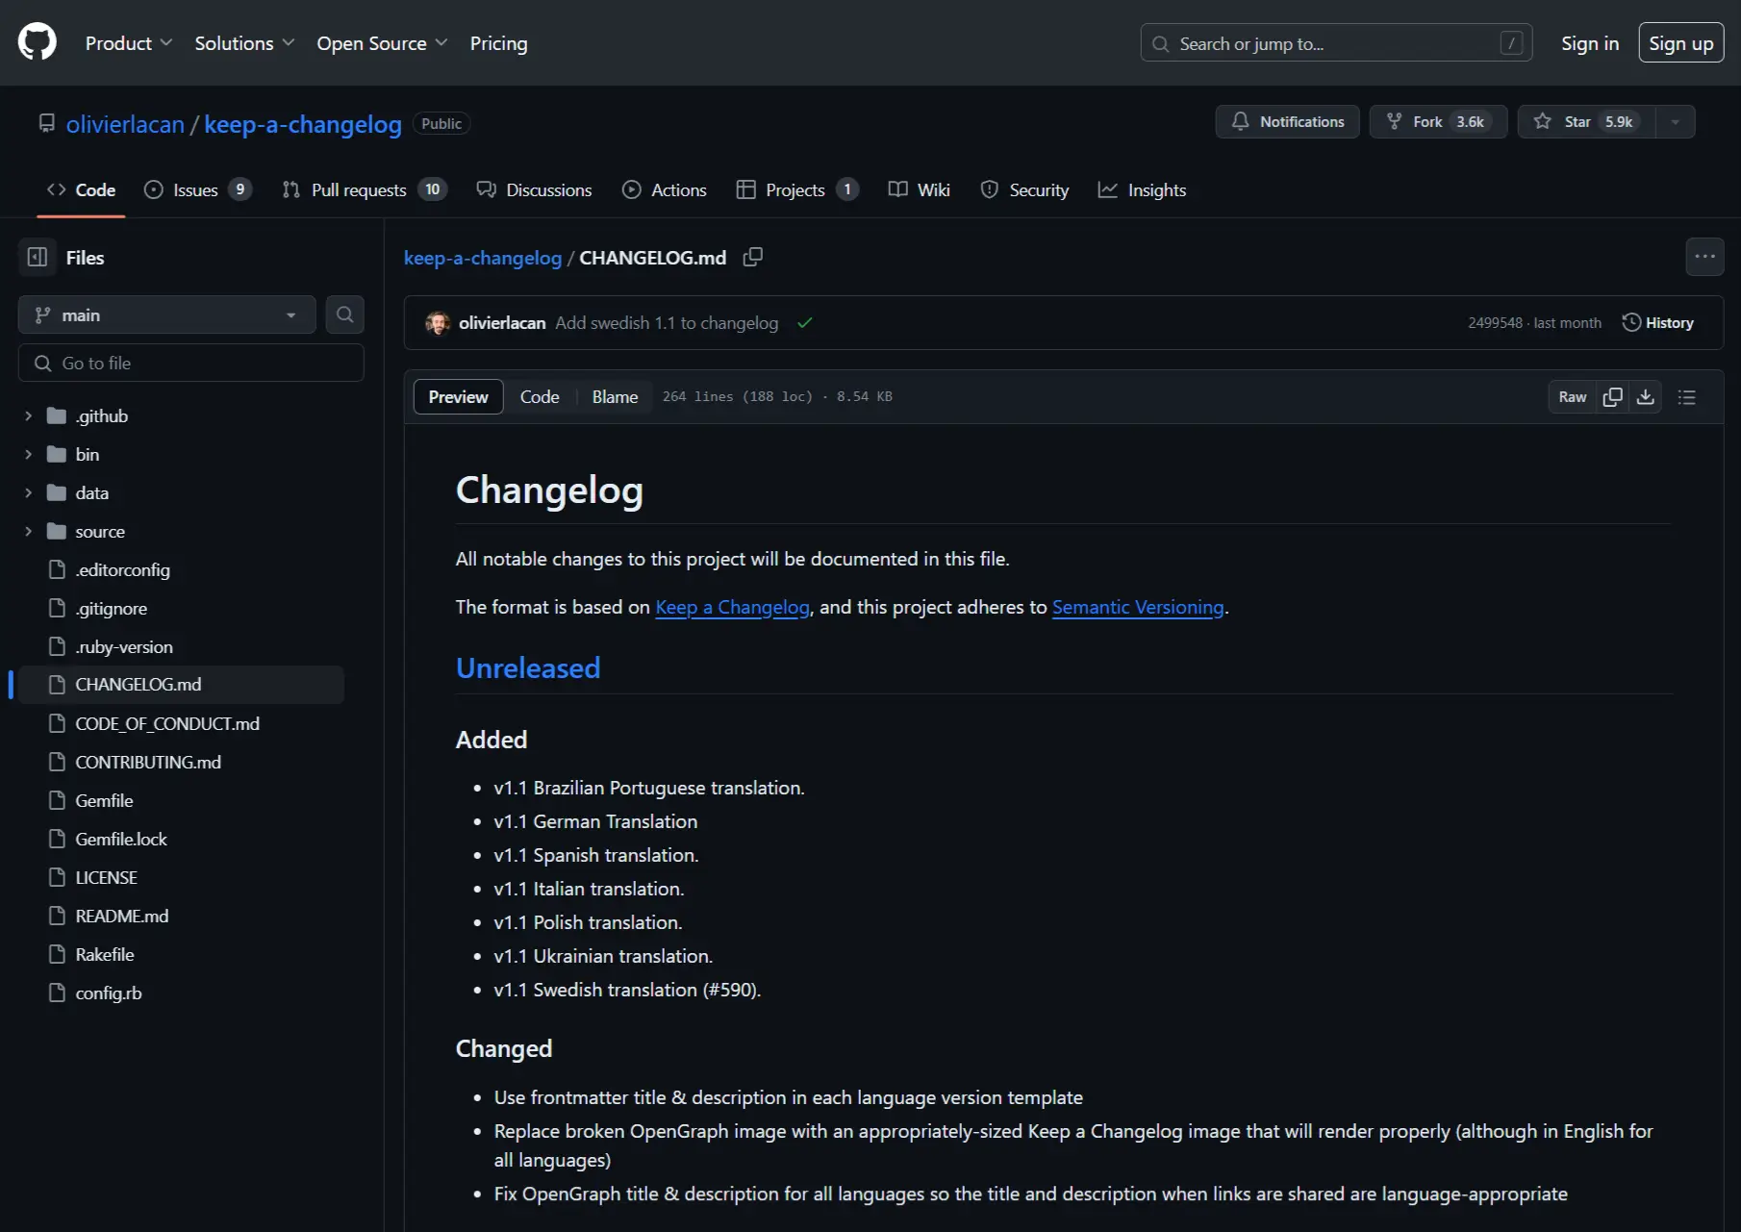Click the Sign up button
The image size is (1741, 1232).
tap(1680, 42)
